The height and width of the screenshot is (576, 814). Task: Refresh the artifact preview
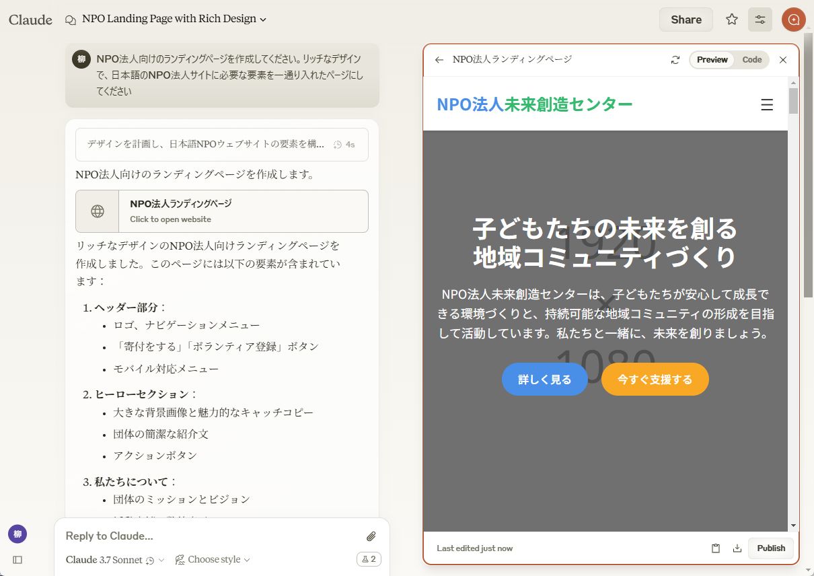tap(675, 60)
